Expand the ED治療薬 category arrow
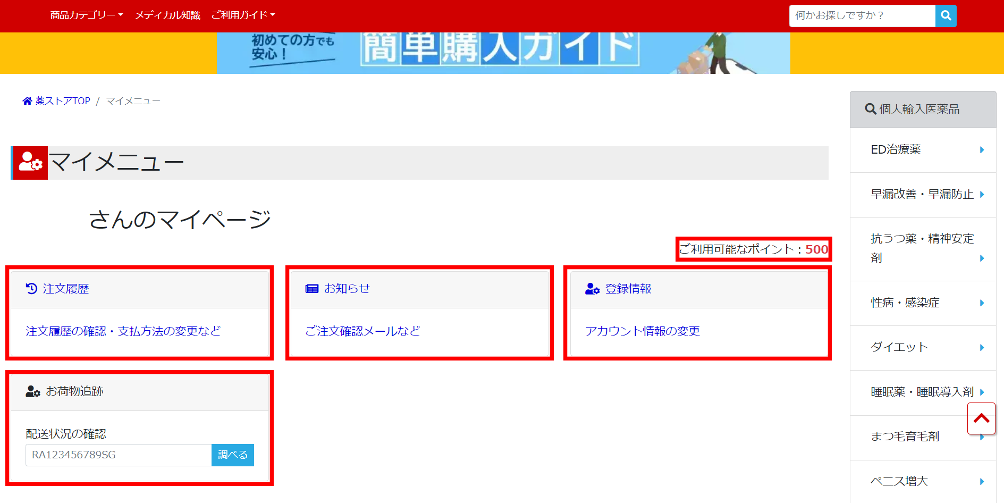This screenshot has width=1004, height=503. (981, 149)
